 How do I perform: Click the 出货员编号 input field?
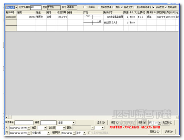[x=36, y=7]
